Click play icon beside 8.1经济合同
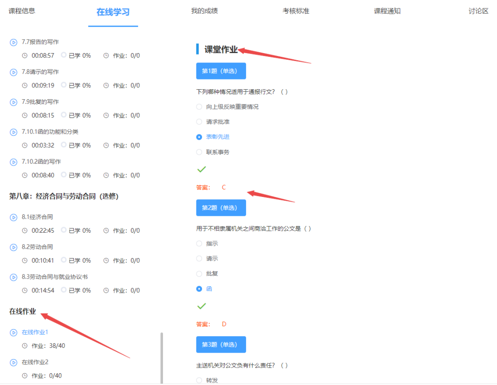The image size is (497, 385). [x=13, y=217]
